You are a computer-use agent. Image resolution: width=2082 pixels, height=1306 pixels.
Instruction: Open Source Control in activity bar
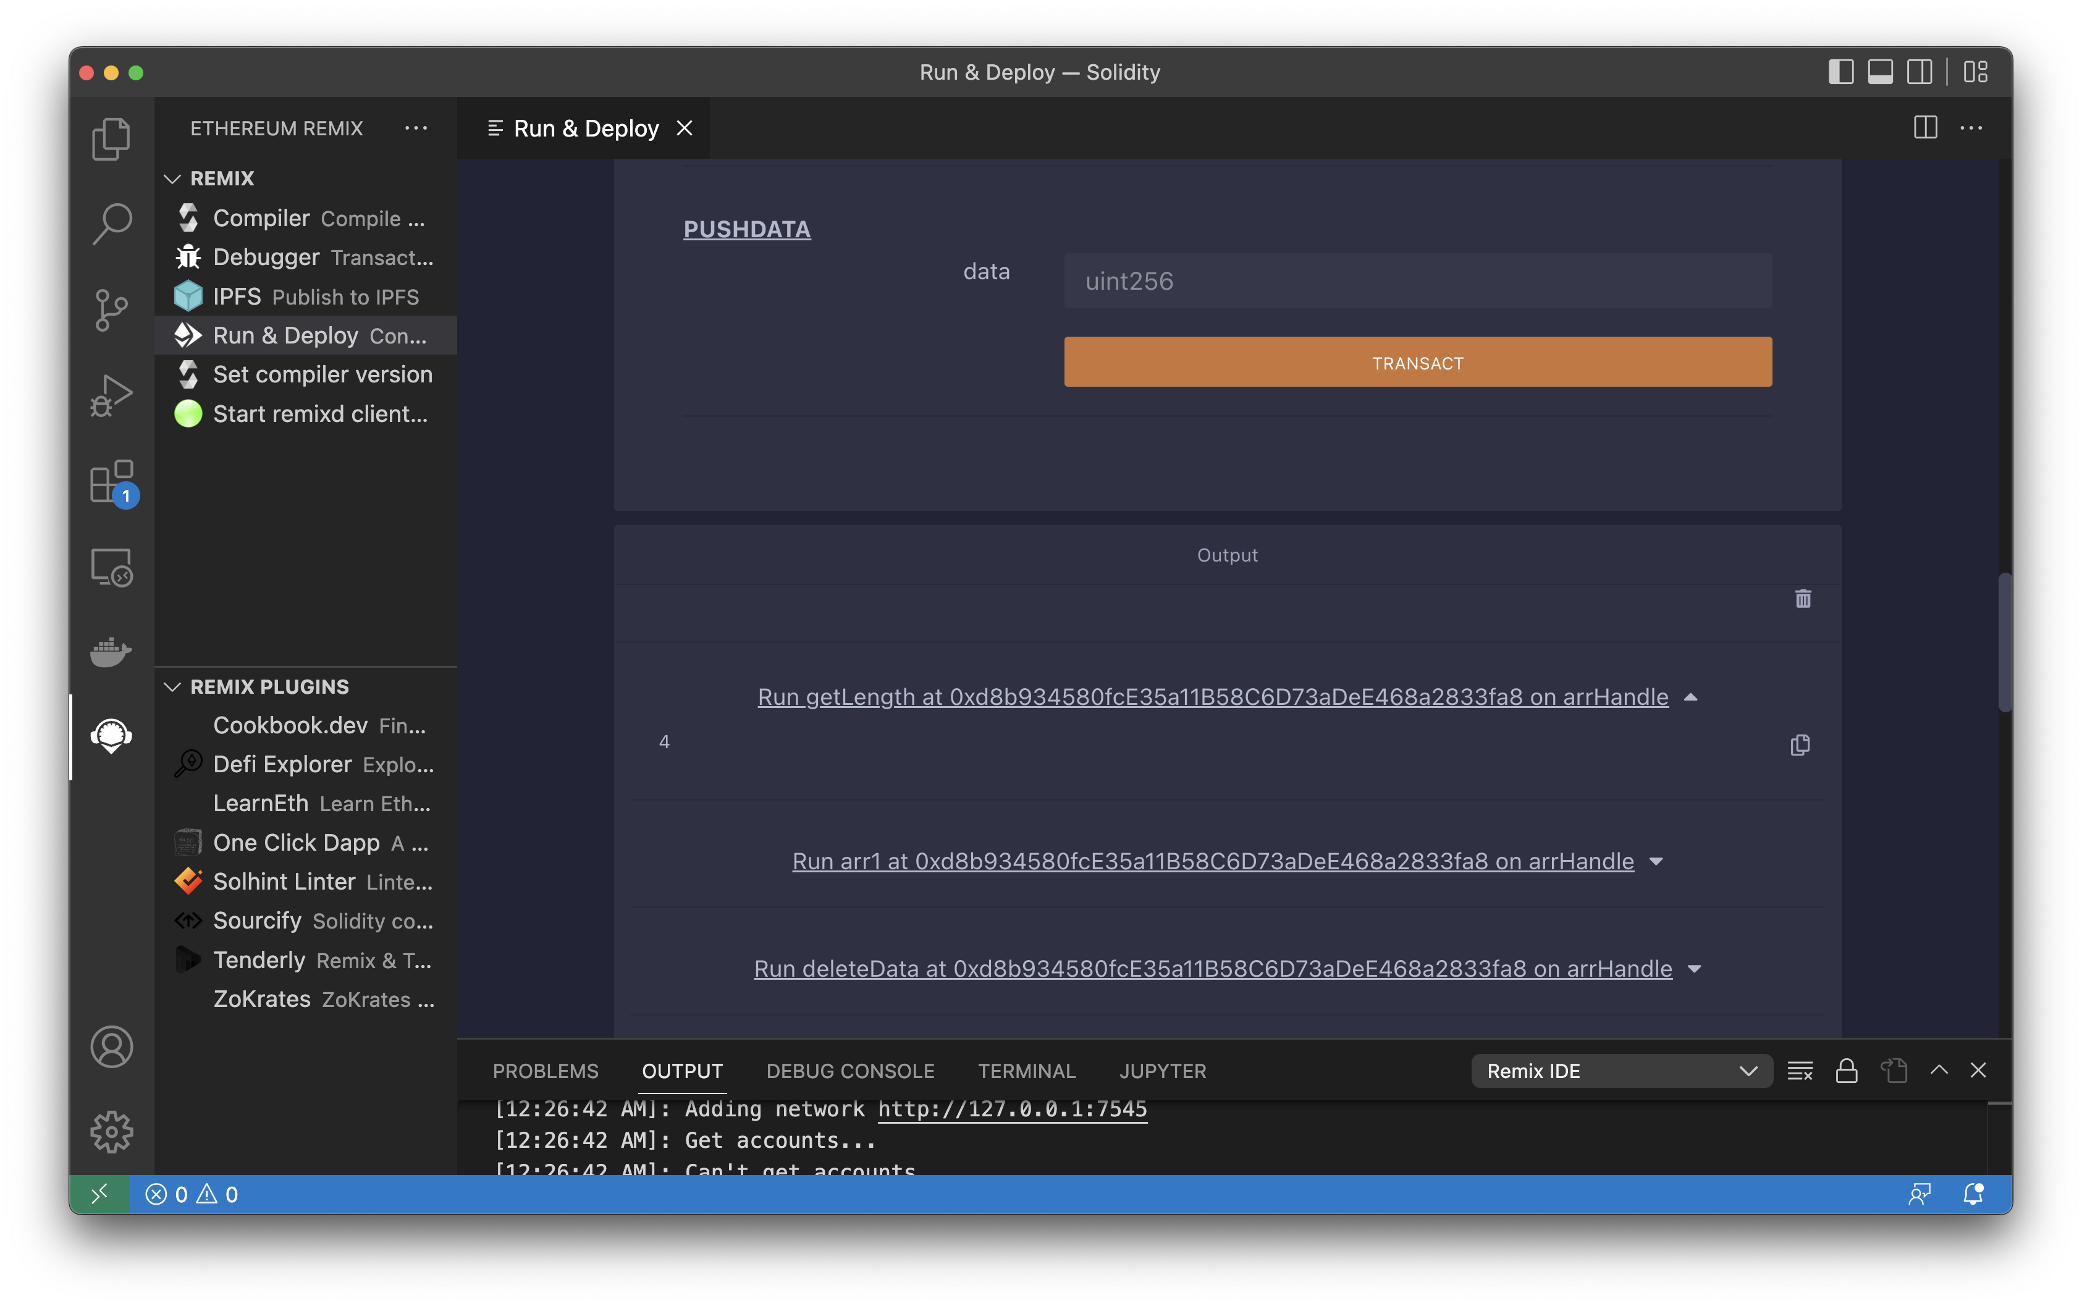pyautogui.click(x=111, y=310)
